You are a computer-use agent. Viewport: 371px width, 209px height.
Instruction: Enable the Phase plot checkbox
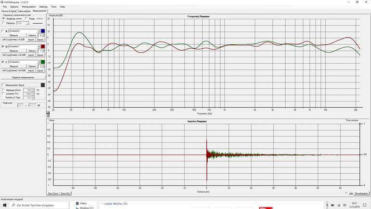click(26, 18)
